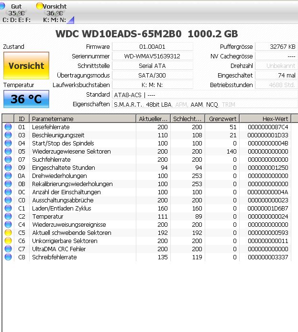This screenshot has height=332, width=298.
Task: Click the status orb for Wiederzuweisungsereignisse
Action: pyautogui.click(x=8, y=224)
